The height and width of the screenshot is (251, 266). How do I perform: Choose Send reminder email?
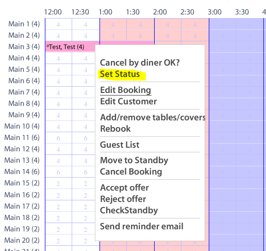pyautogui.click(x=142, y=226)
